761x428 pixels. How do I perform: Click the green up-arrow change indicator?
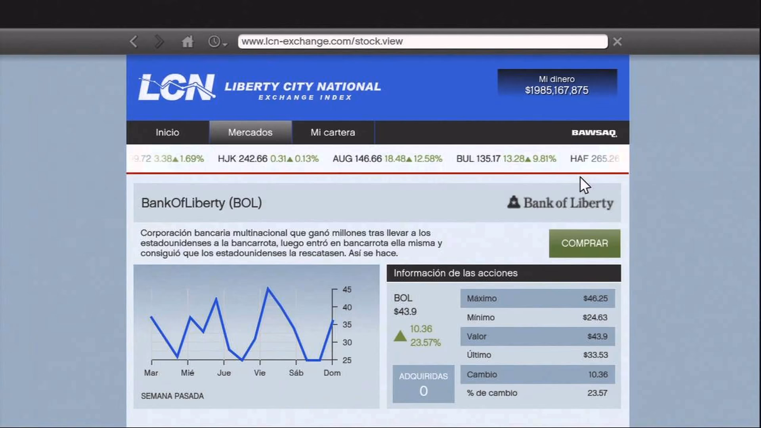(x=400, y=336)
